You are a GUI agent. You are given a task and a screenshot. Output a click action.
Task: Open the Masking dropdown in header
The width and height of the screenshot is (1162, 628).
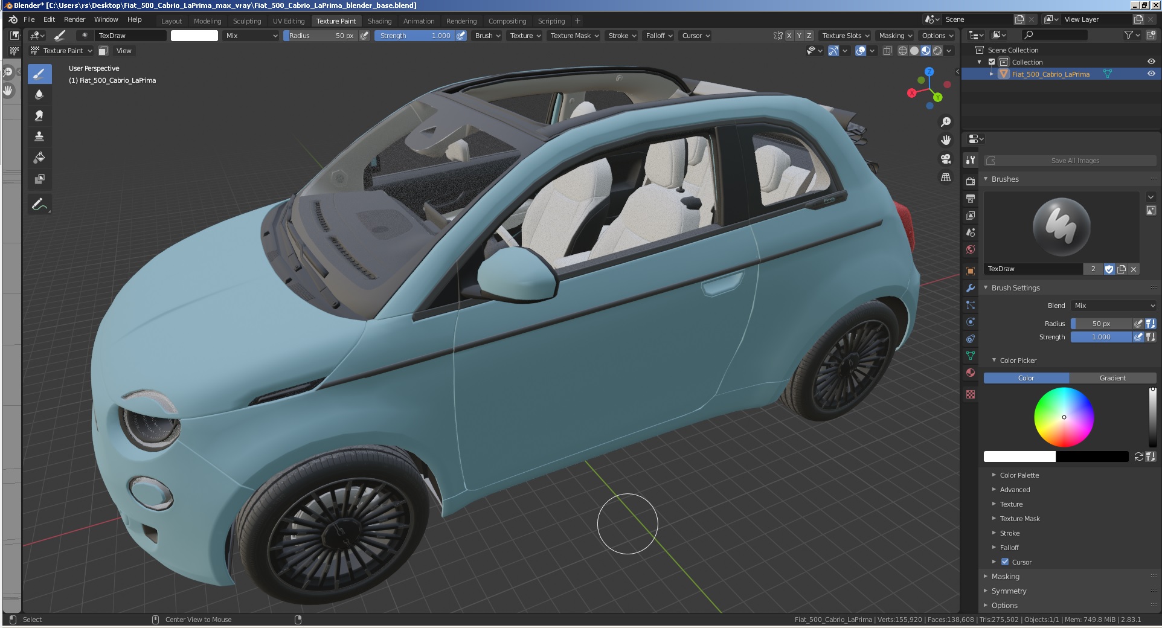pos(895,36)
